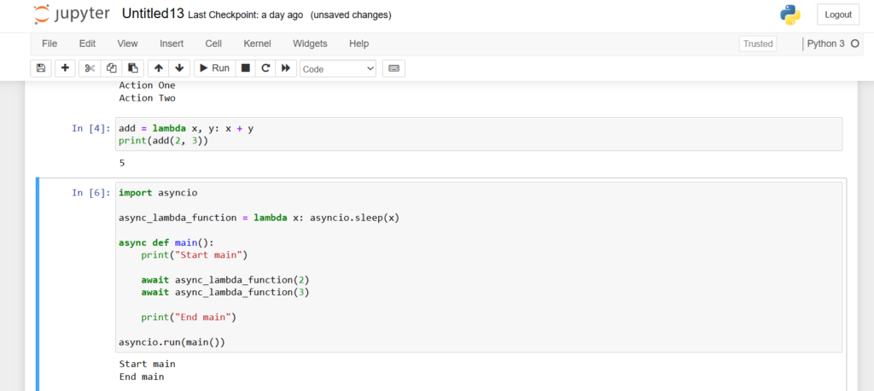Run the selected cell

pos(214,68)
